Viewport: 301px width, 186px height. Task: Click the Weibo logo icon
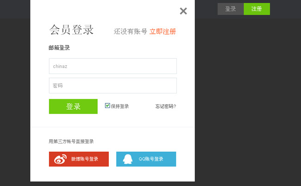click(60, 159)
